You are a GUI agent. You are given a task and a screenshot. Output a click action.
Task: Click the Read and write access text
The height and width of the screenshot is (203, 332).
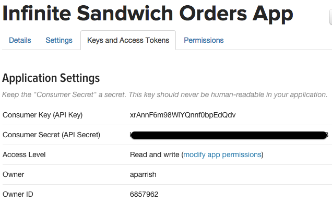pyautogui.click(x=155, y=155)
